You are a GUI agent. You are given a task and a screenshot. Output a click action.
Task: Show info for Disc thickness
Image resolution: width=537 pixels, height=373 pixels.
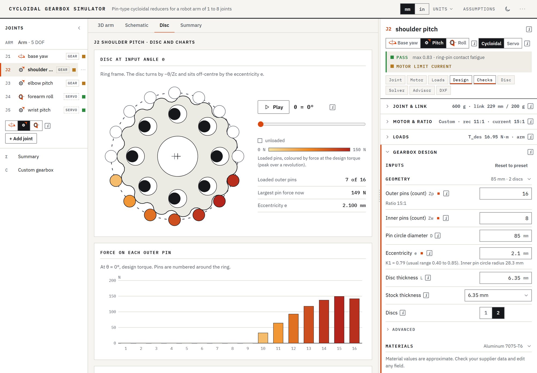(428, 278)
